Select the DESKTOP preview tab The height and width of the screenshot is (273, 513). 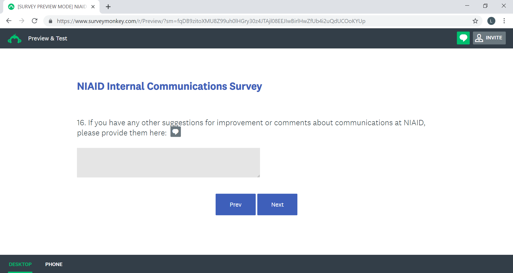coord(20,264)
